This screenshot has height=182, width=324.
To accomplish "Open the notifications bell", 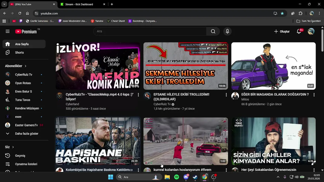I will pos(299,31).
